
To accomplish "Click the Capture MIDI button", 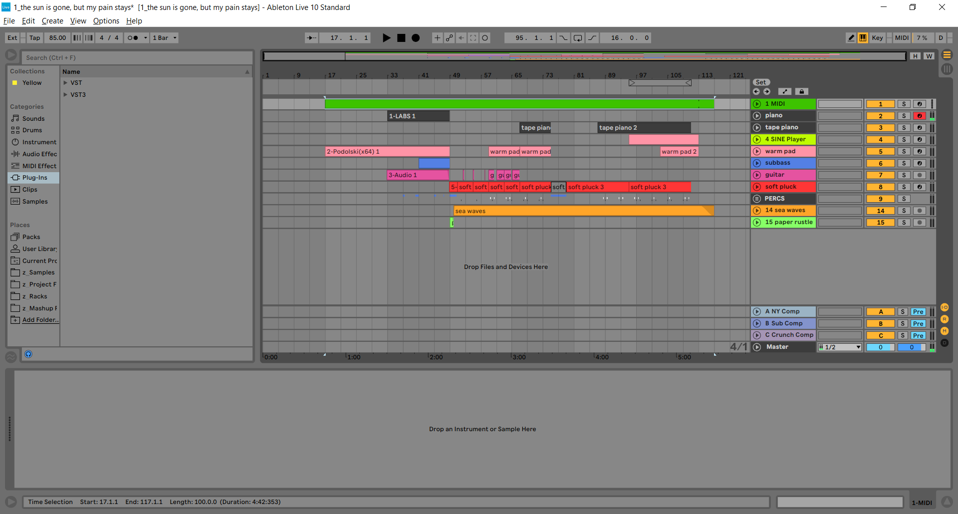I will pos(473,38).
